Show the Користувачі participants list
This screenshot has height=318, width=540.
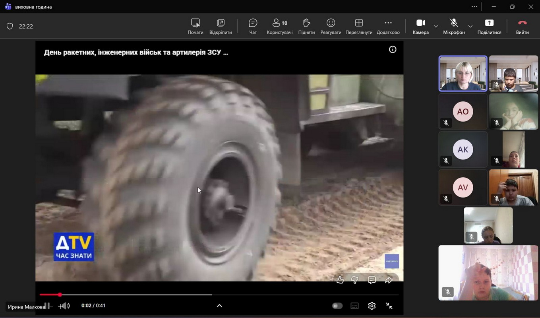click(x=279, y=26)
